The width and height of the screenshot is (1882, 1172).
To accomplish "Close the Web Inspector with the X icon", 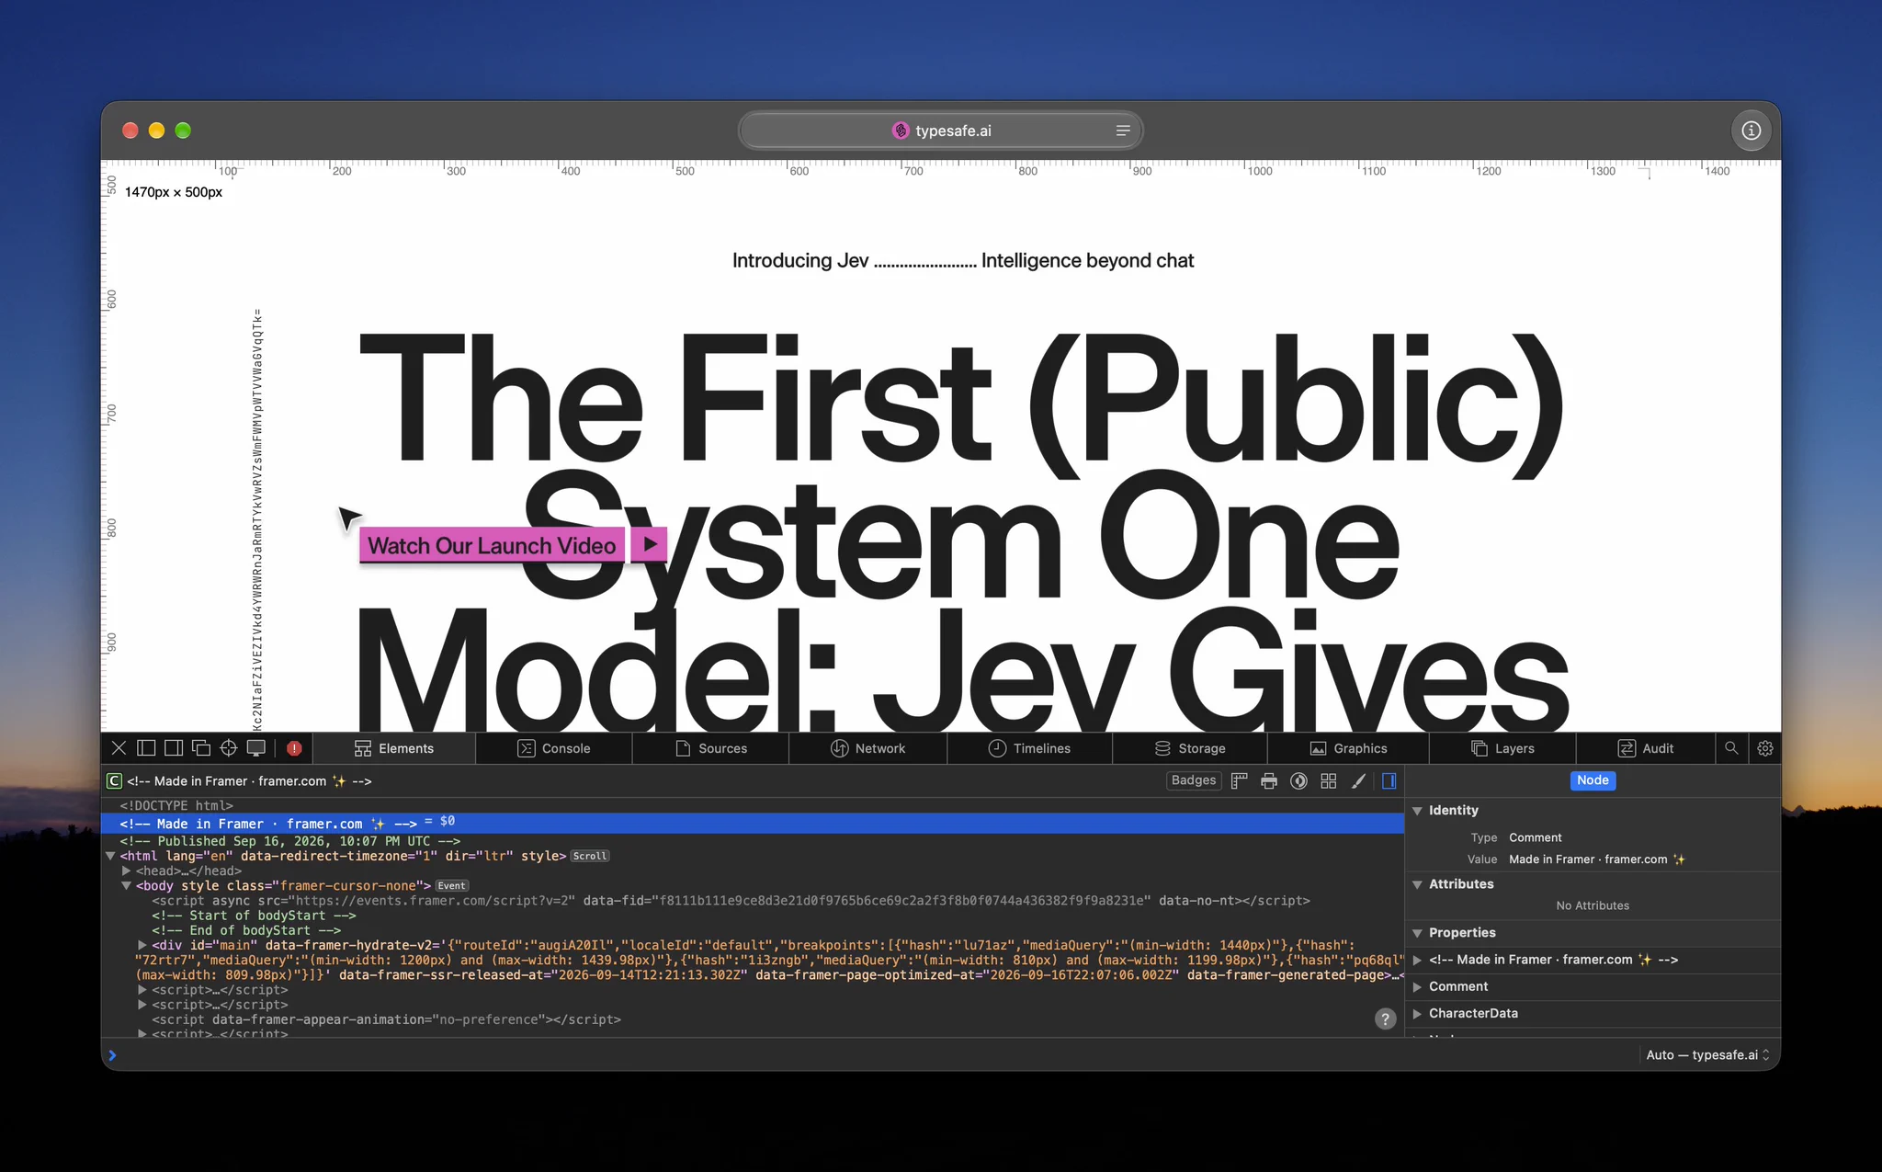I will pos(119,748).
